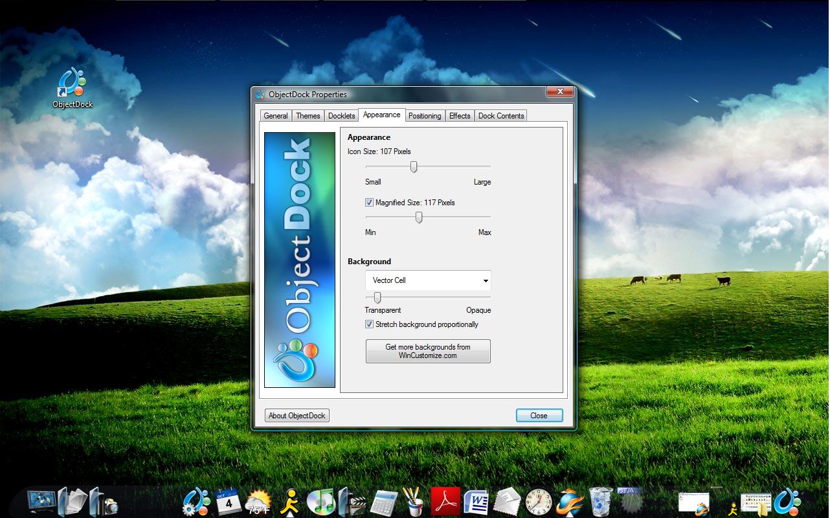Image resolution: width=830 pixels, height=518 pixels.
Task: Click the 'Max' slider end label
Action: (485, 232)
